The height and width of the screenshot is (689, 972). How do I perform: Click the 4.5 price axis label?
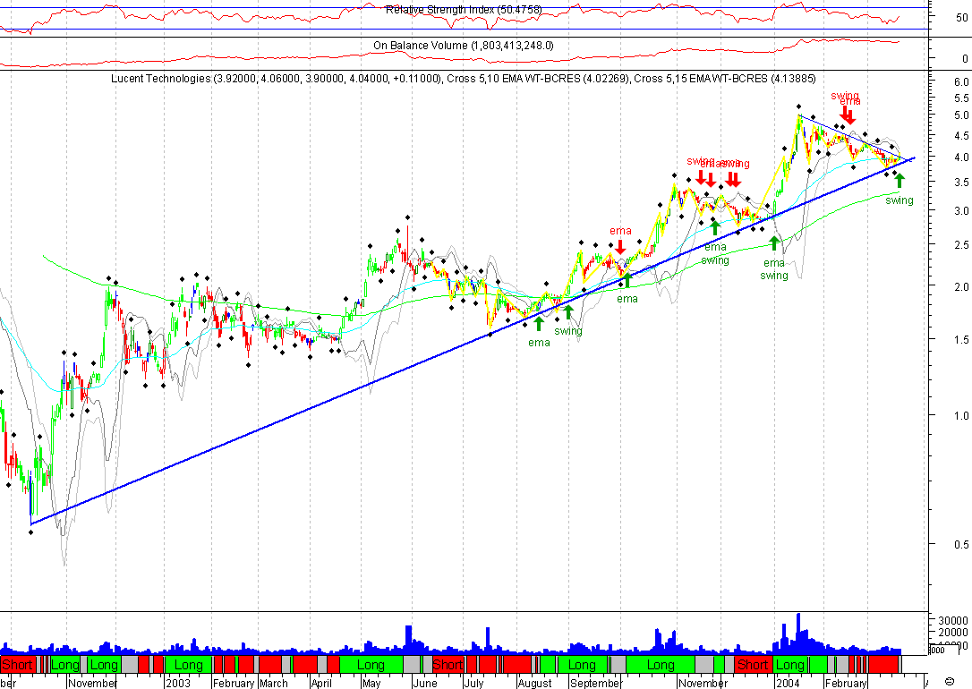click(x=961, y=136)
